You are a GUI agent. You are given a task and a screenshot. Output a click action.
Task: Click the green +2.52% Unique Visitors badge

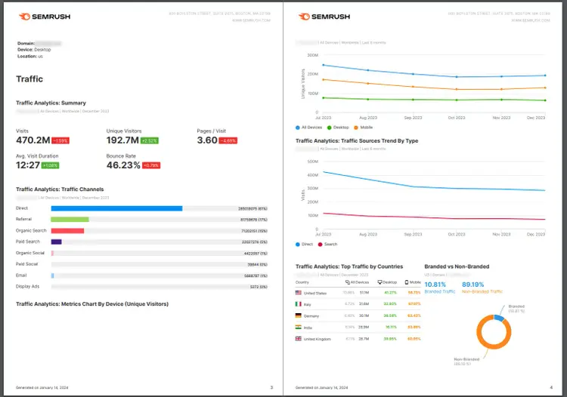150,140
